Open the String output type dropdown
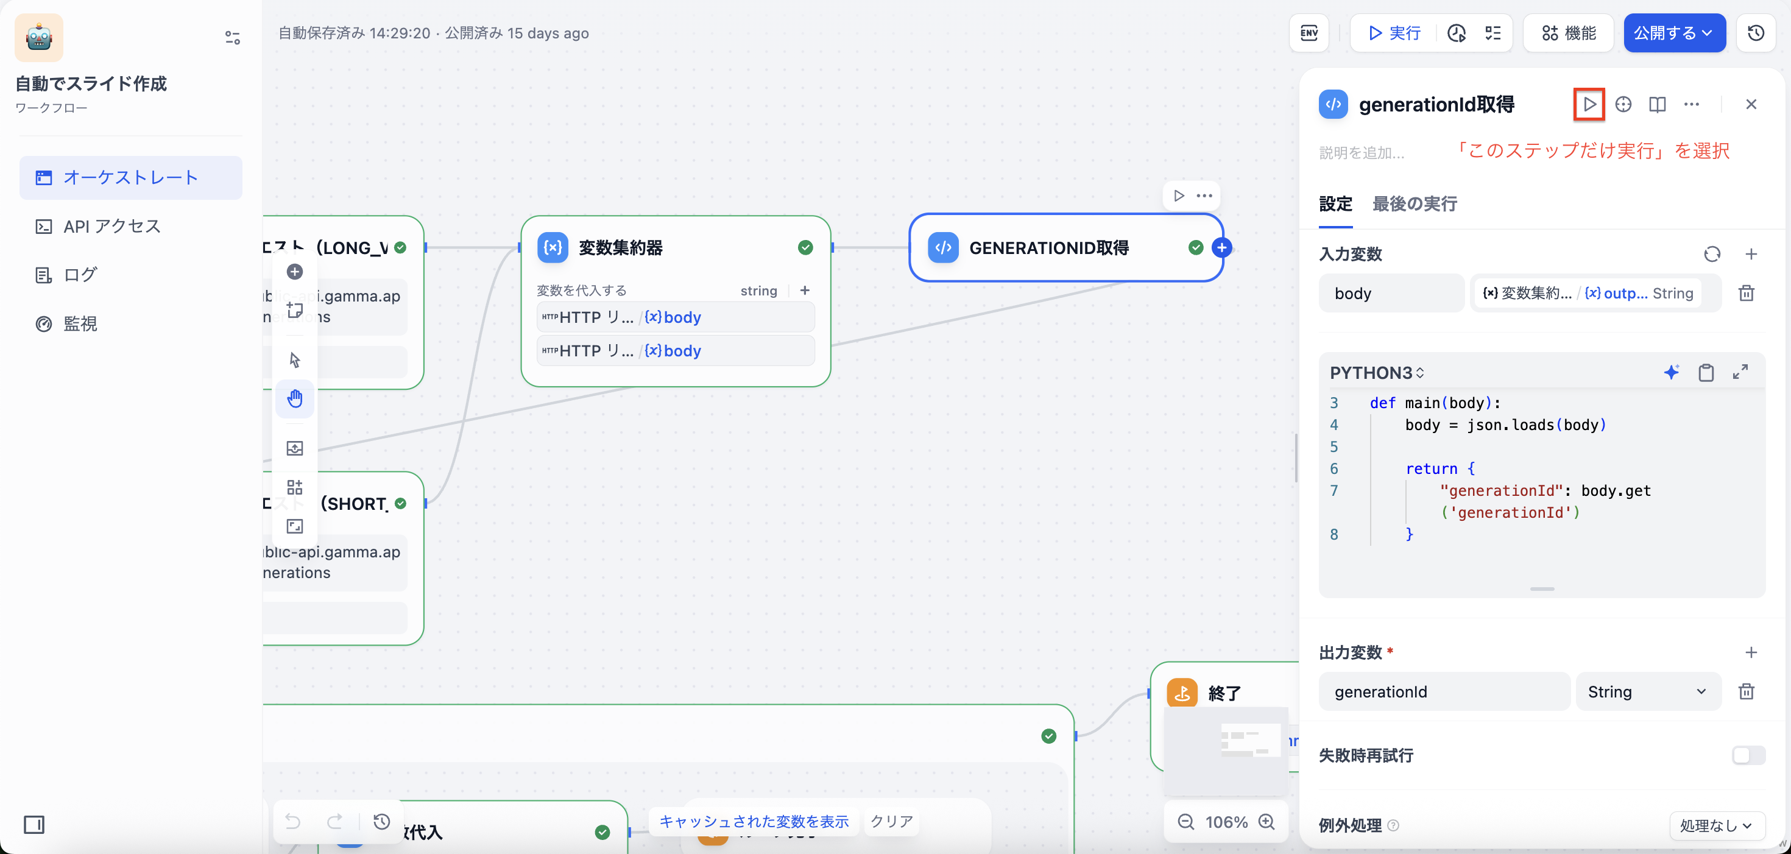 [x=1647, y=691]
